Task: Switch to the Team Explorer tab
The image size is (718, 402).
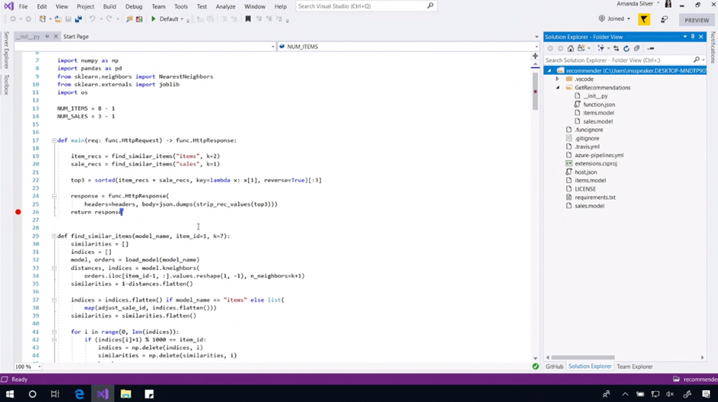Action: pos(635,366)
